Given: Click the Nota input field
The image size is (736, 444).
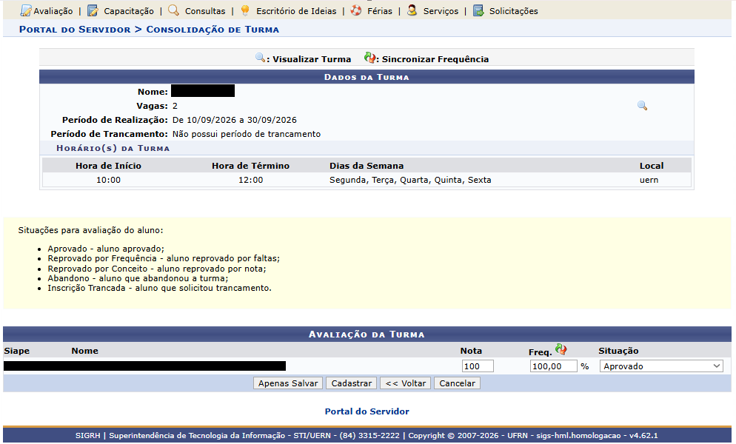Looking at the screenshot, I should pyautogui.click(x=478, y=366).
